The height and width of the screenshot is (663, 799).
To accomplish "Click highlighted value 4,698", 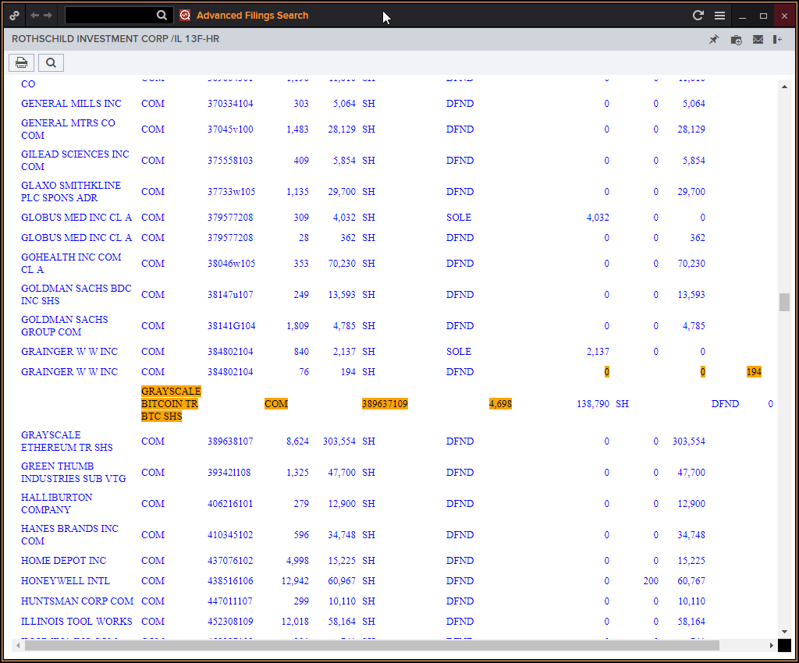I will (500, 404).
